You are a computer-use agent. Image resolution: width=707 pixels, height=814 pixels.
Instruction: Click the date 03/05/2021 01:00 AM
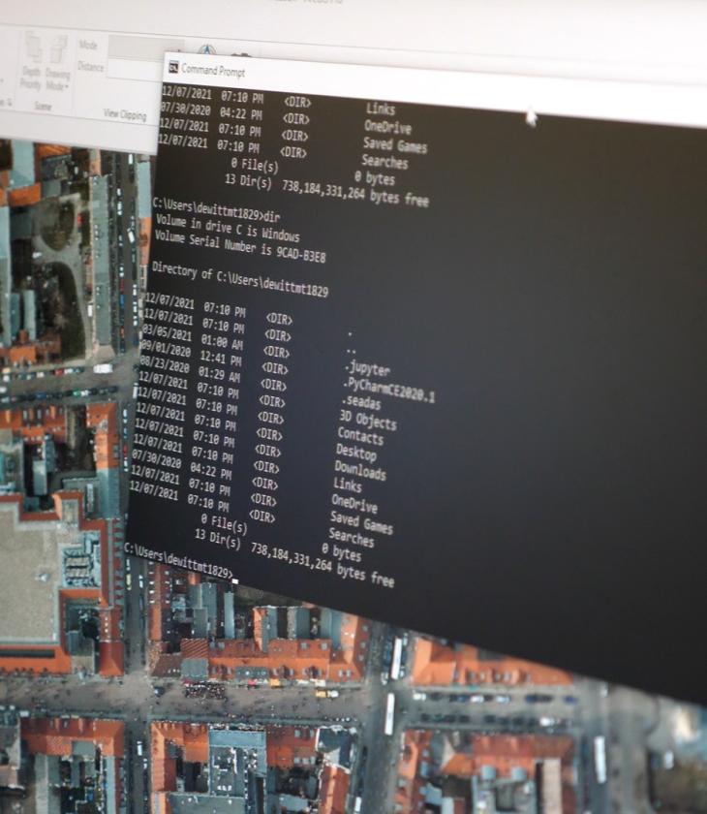pyautogui.click(x=192, y=337)
